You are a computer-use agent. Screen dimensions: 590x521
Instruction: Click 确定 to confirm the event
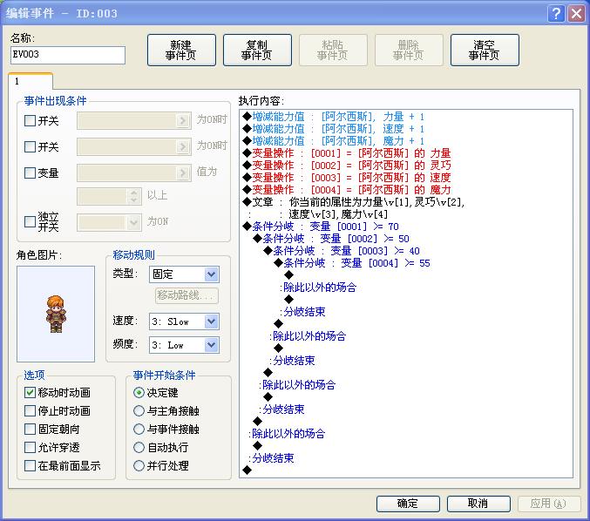408,504
